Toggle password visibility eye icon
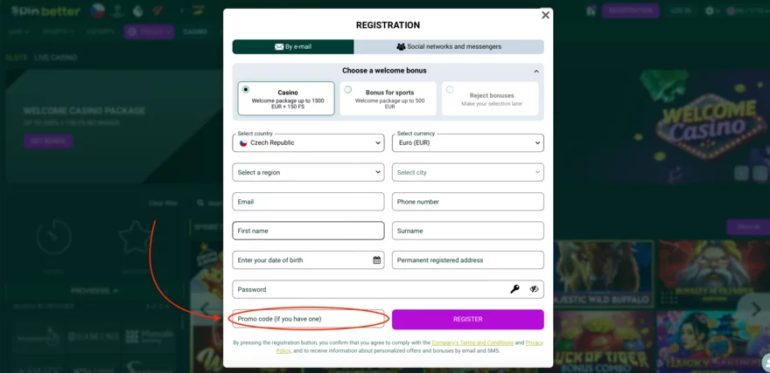 click(x=534, y=289)
